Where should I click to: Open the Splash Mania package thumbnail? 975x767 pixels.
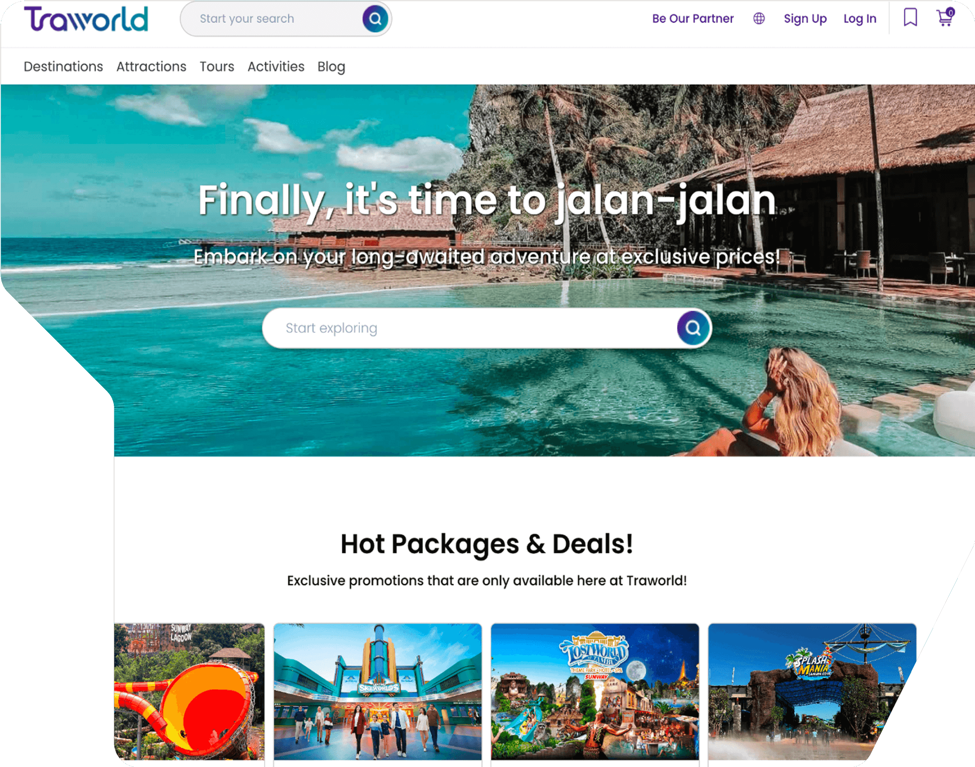click(x=812, y=691)
